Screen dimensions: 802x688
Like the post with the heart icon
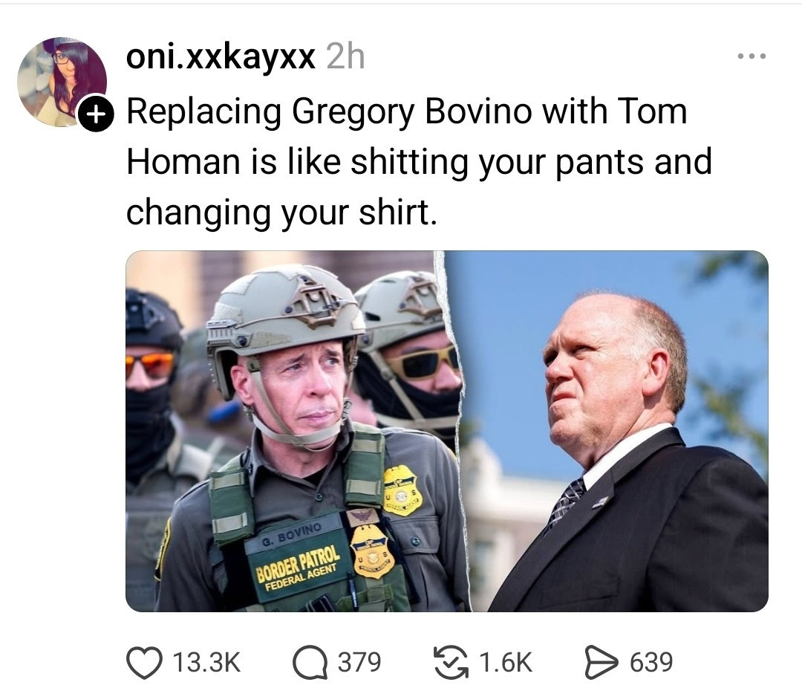coord(144,662)
